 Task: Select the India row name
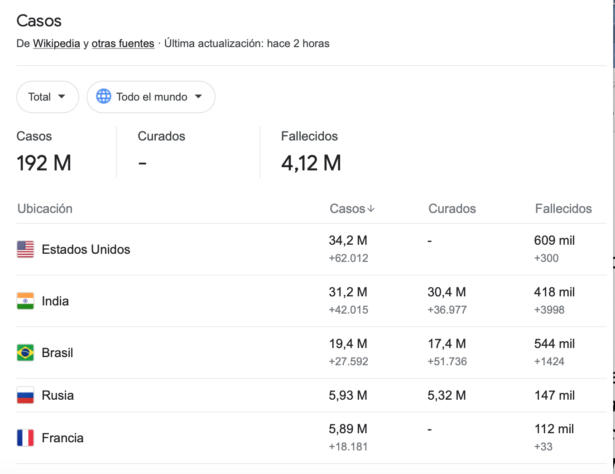55,301
